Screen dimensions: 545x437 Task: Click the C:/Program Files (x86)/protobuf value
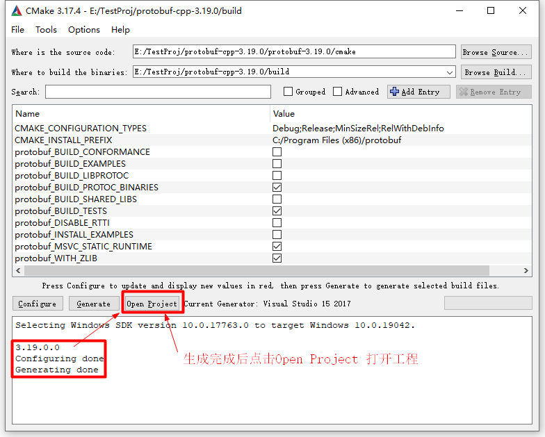(x=336, y=140)
